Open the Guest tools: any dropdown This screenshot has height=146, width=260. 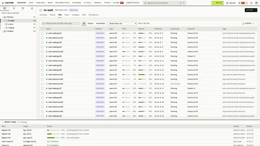point(122,23)
